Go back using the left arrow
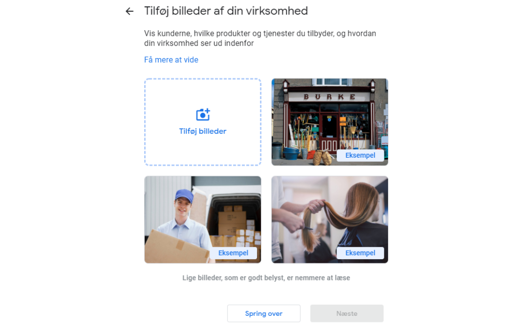The width and height of the screenshot is (518, 330). pyautogui.click(x=129, y=11)
